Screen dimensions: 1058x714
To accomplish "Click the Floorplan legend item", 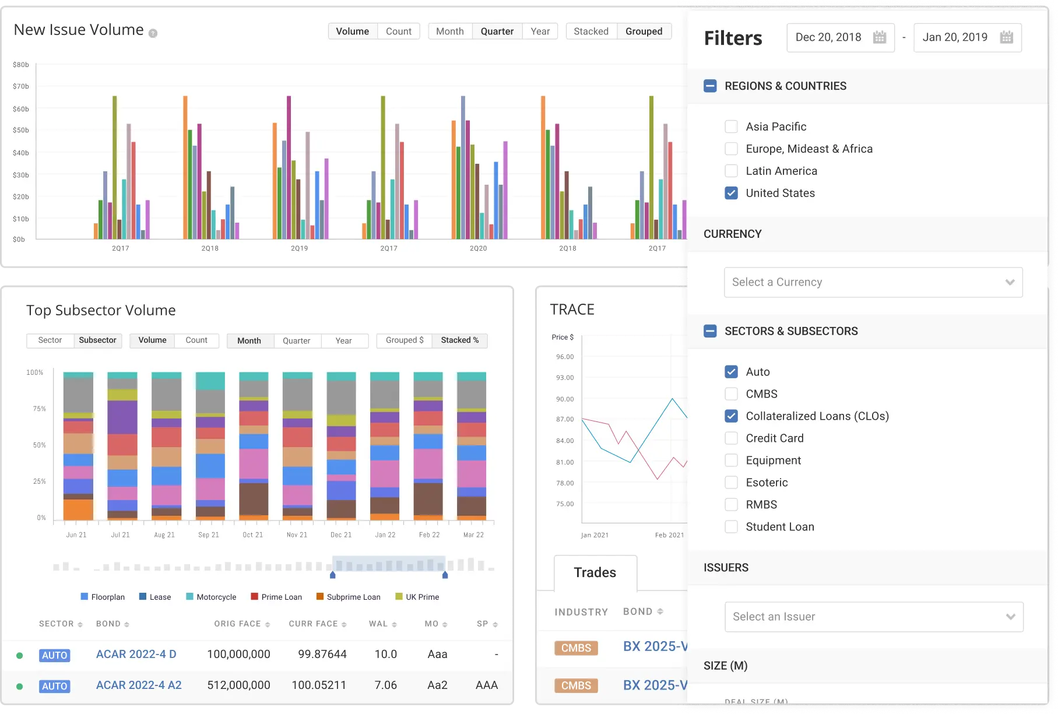I will (103, 597).
